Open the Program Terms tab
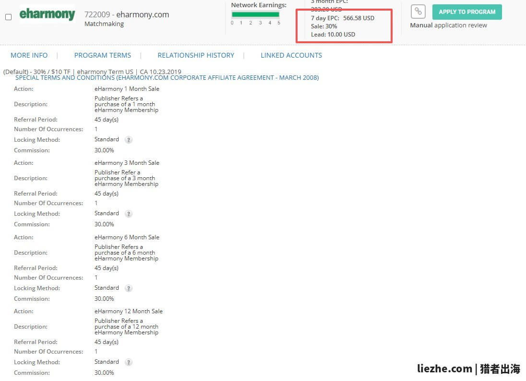This screenshot has height=381, width=526. coord(103,55)
